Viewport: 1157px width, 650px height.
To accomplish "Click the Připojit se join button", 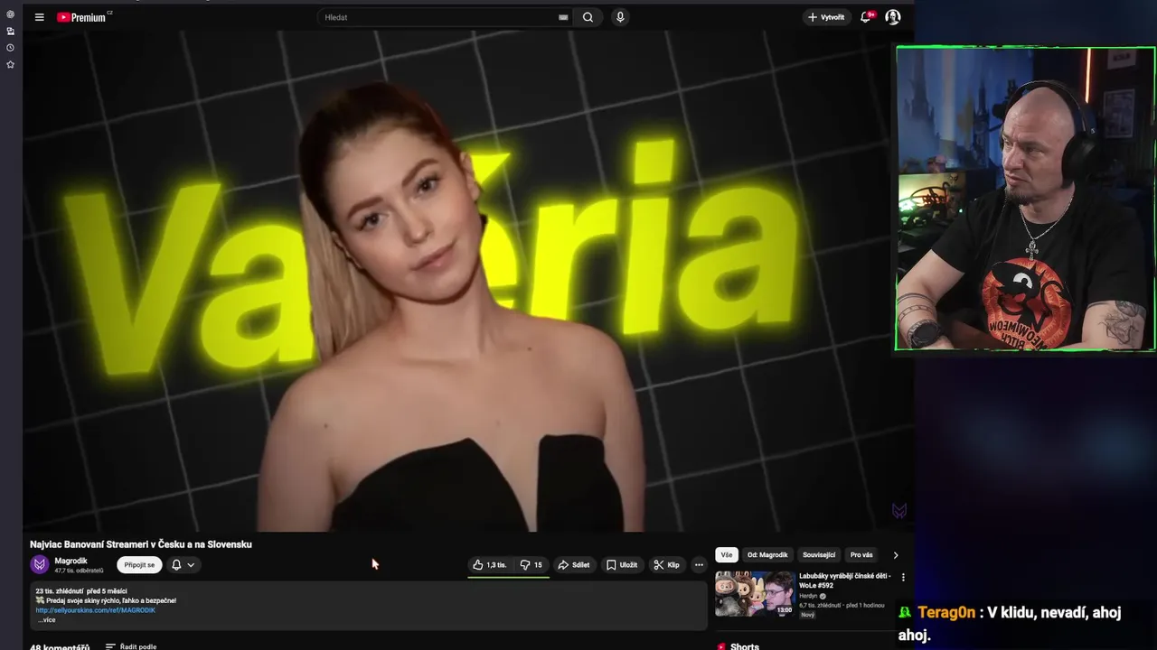I will coord(139,565).
